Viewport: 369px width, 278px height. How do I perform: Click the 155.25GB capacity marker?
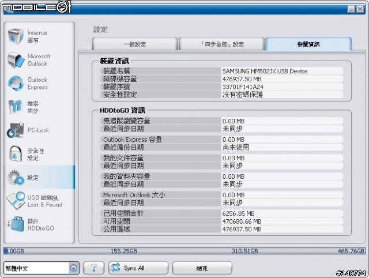124,251
